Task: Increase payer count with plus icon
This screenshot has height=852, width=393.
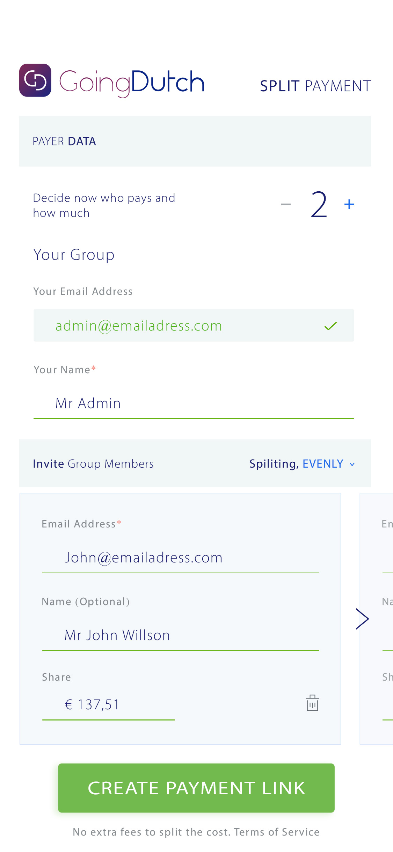Action: point(349,204)
